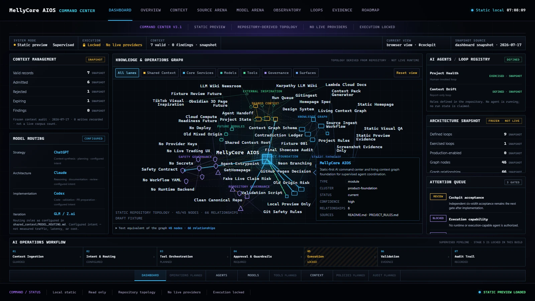Viewport: 535px width, 301px height.
Task: Select the AUDIT PLANNED bottom tab
Action: 385,275
